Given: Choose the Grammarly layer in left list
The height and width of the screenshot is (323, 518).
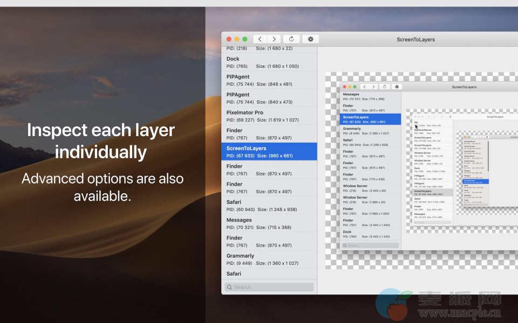Looking at the screenshot, I should click(269, 259).
